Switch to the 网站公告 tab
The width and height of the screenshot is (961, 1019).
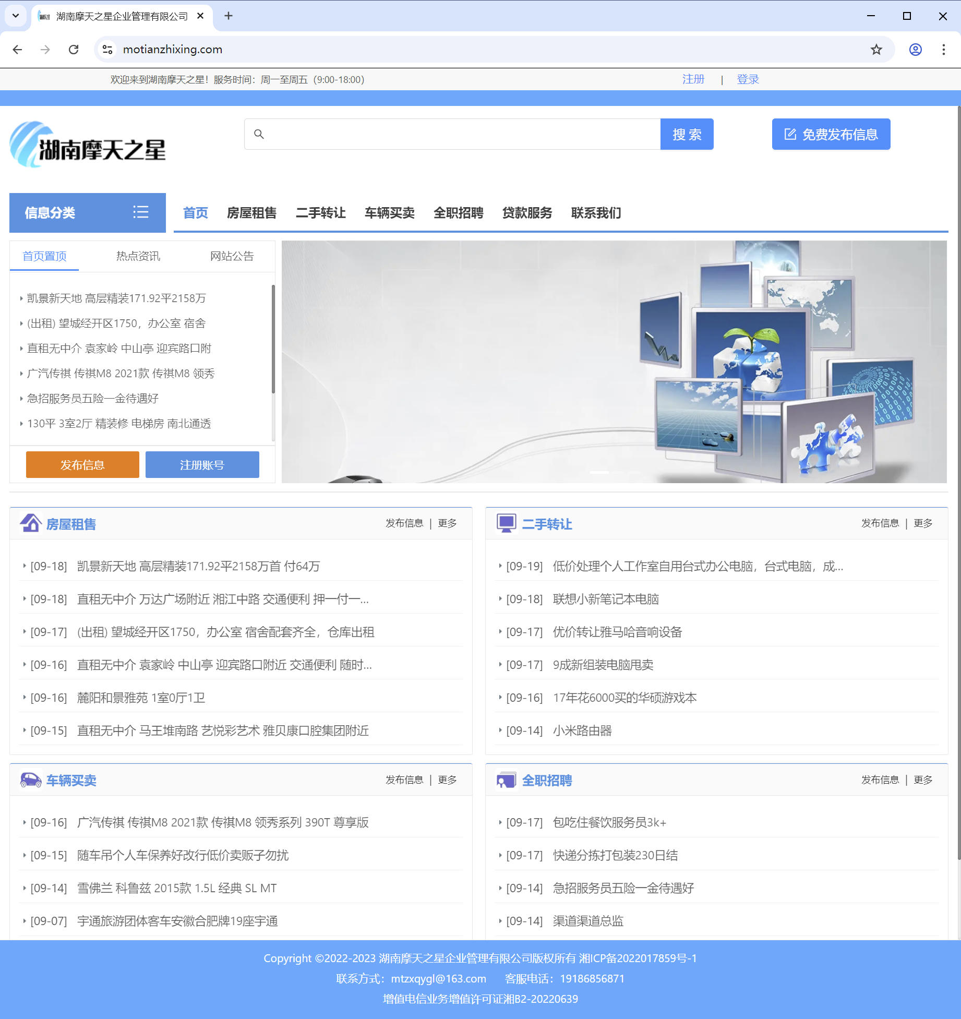pos(232,256)
